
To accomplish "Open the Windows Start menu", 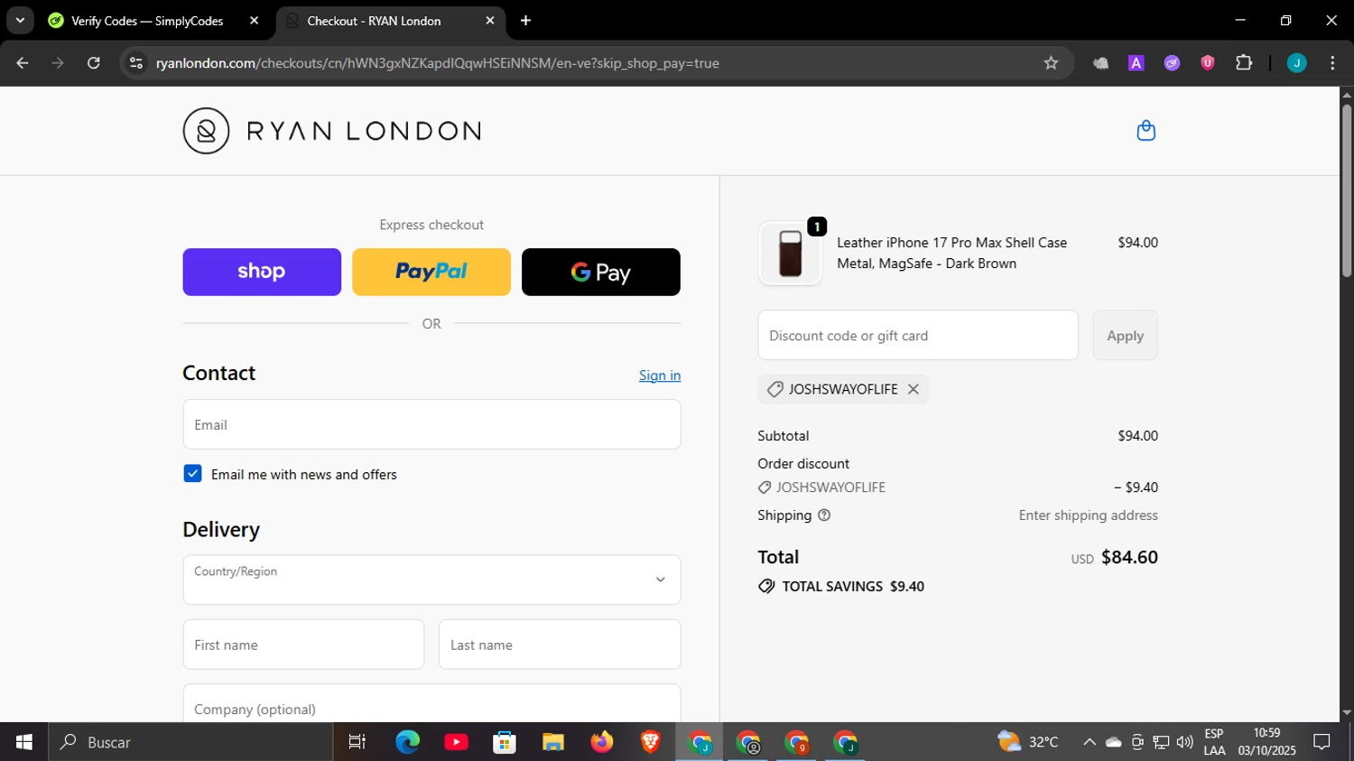I will pos(24,742).
